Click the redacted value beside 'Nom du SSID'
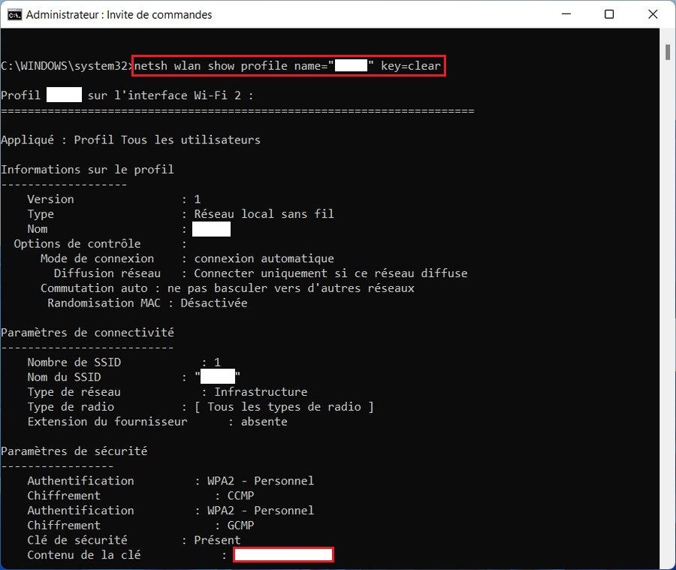Viewport: 676px width, 570px height. tap(218, 377)
